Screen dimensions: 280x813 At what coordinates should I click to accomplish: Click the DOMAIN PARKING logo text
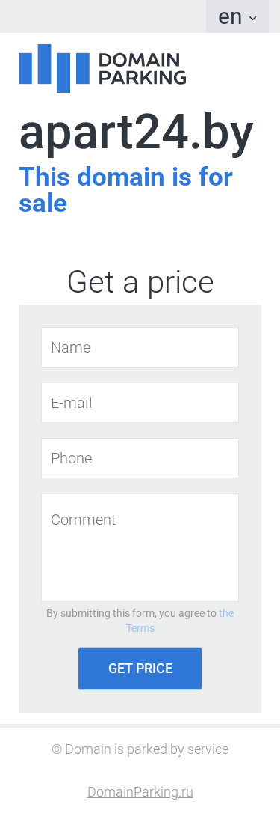click(x=142, y=68)
